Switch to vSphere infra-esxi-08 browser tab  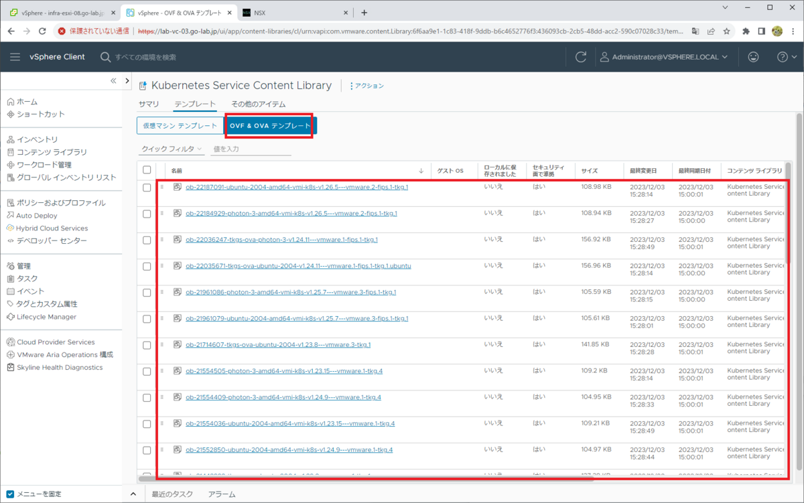(x=62, y=13)
